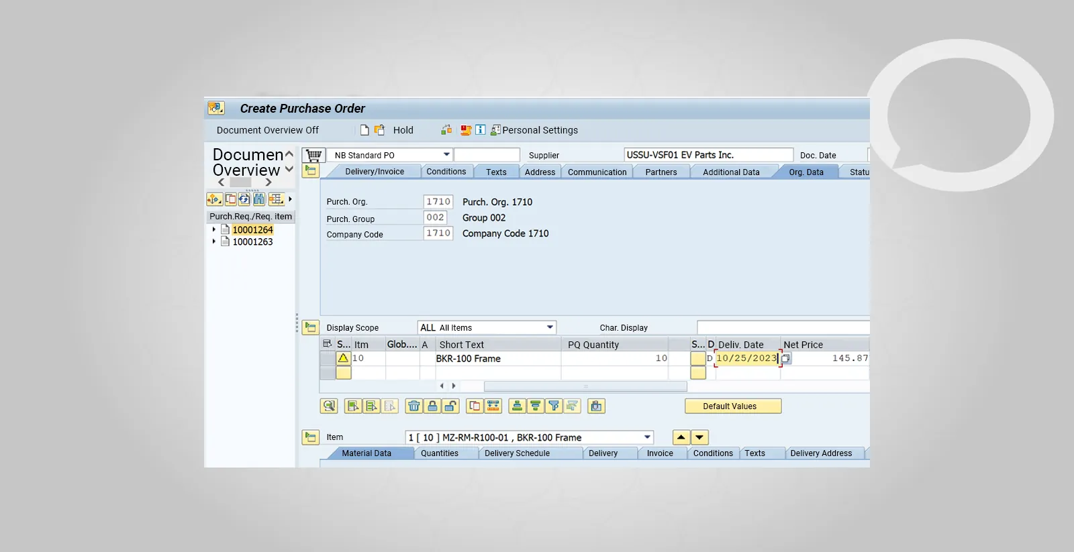Click the green-orange hierarchy icon after Hold
Viewport: 1074px width, 552px height.
(446, 130)
